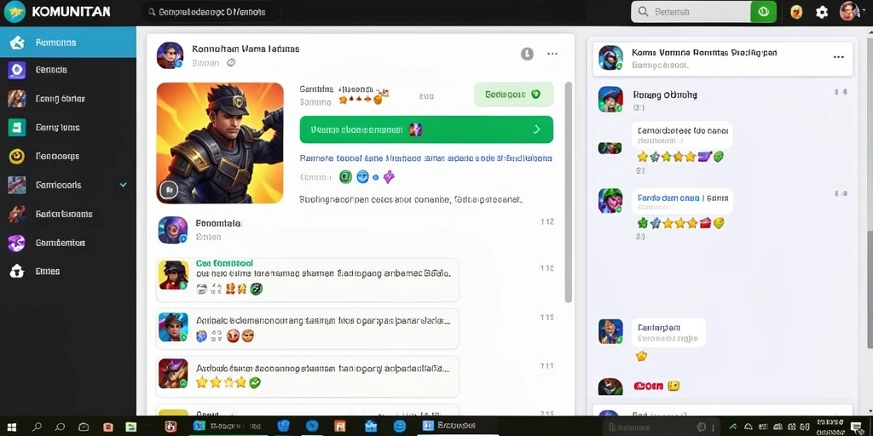Click the 'Gonomtalai' section title
This screenshot has width=873, height=436.
(219, 223)
